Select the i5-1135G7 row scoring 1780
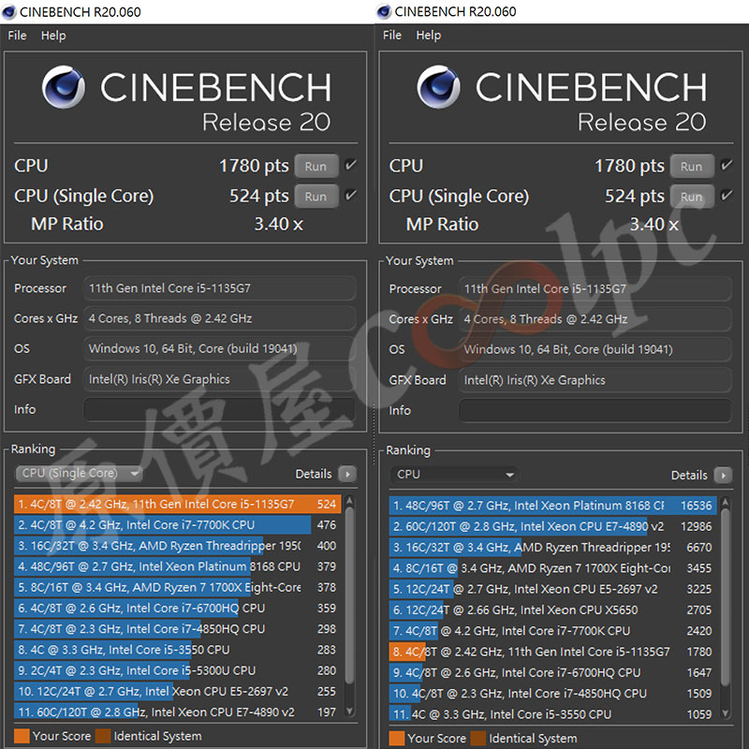The width and height of the screenshot is (749, 749). point(553,652)
